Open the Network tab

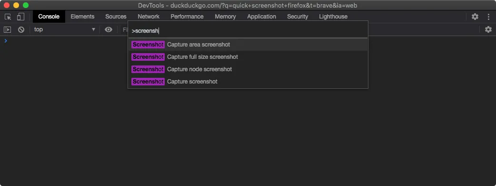pyautogui.click(x=149, y=17)
